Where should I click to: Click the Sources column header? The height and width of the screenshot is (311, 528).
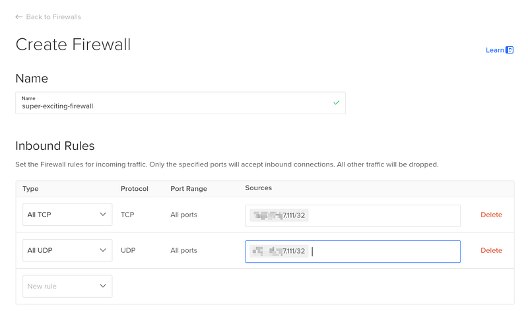click(x=258, y=188)
